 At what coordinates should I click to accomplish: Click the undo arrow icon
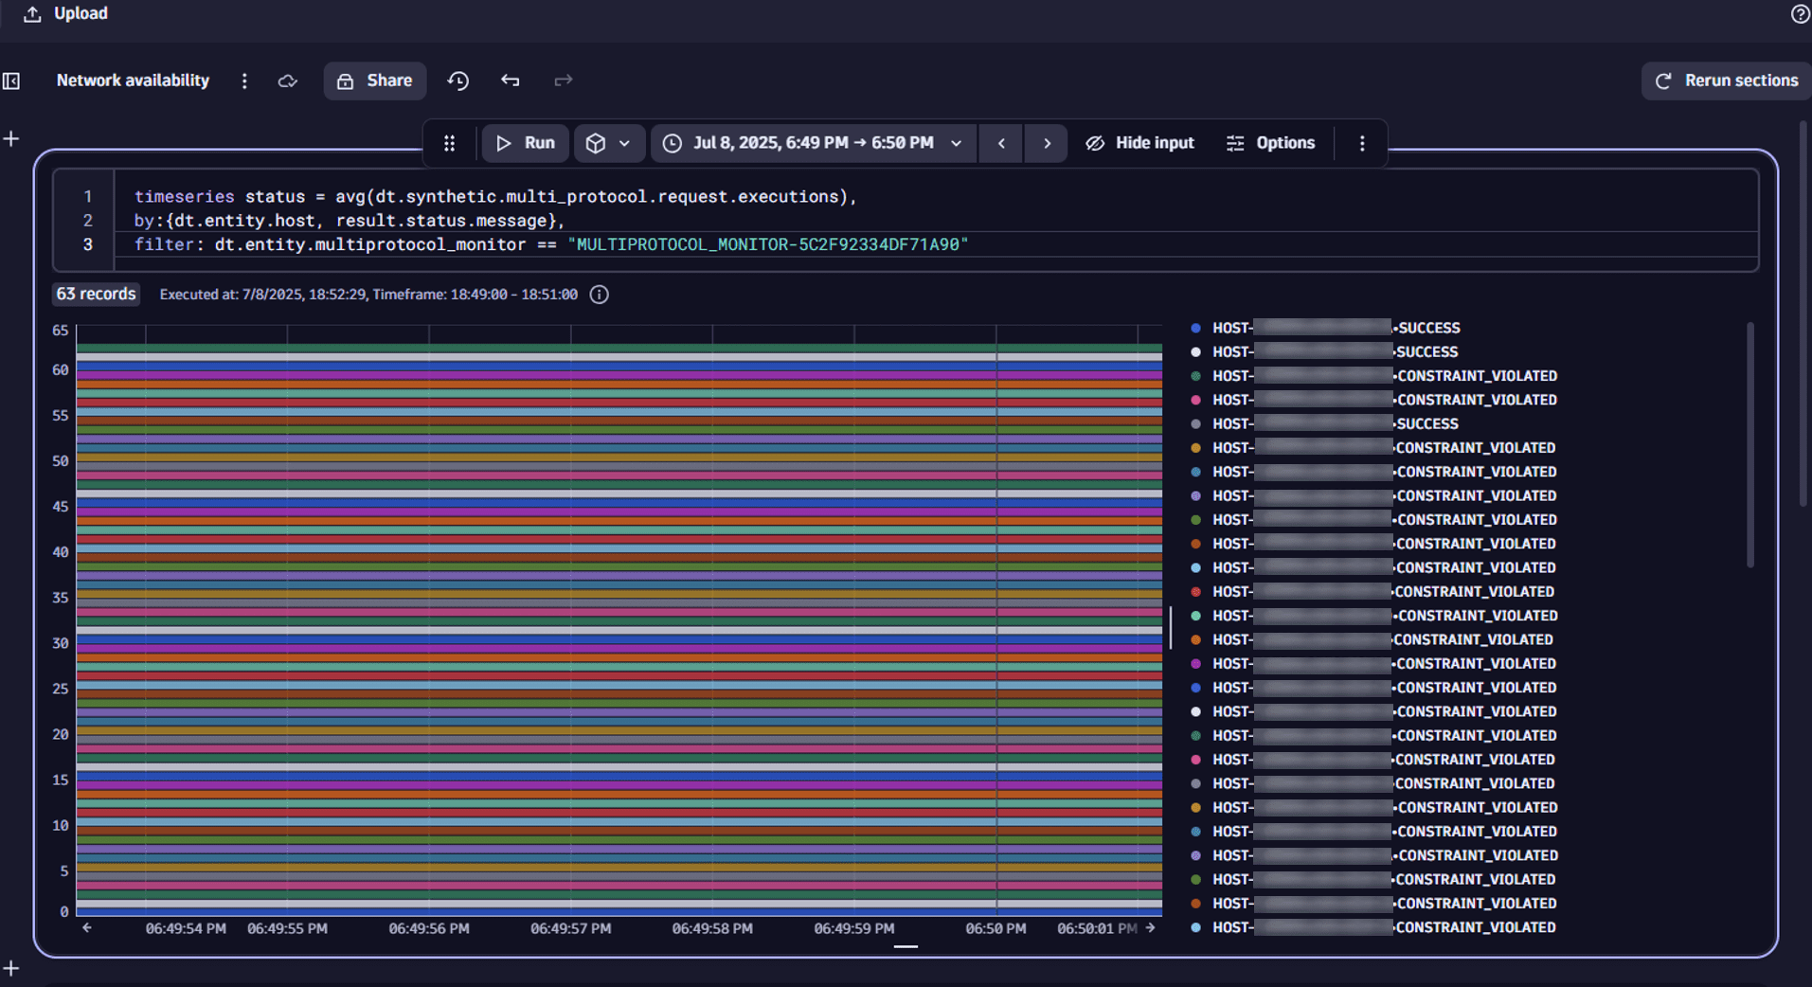511,81
